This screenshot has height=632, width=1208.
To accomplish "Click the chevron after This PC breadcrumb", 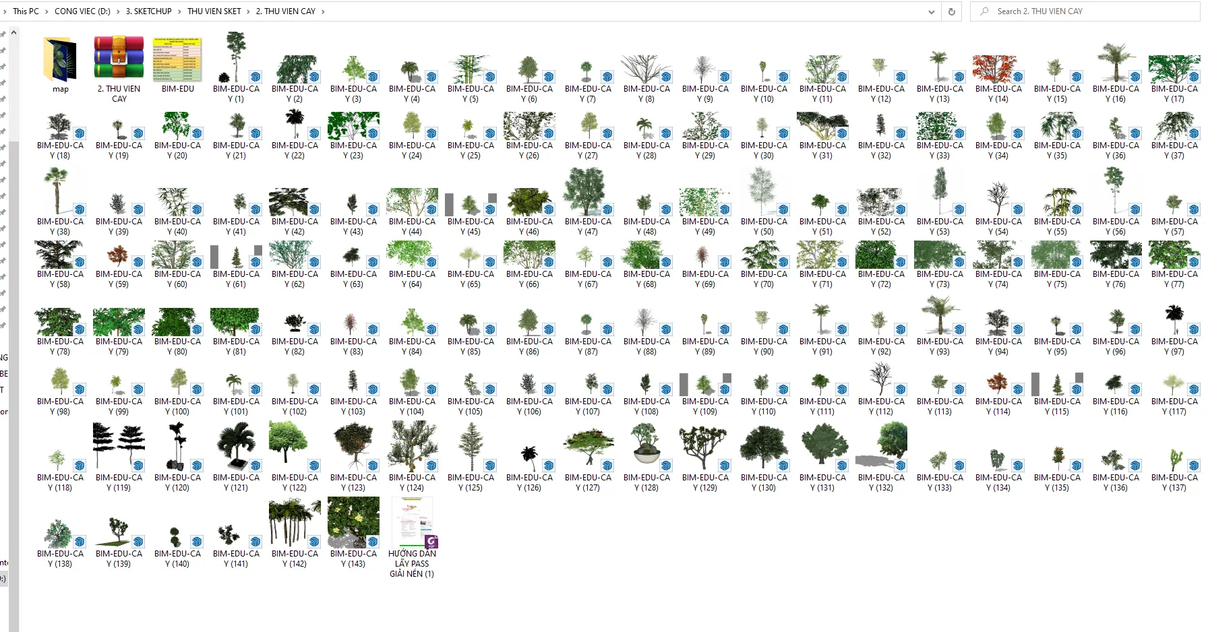I will (x=47, y=11).
